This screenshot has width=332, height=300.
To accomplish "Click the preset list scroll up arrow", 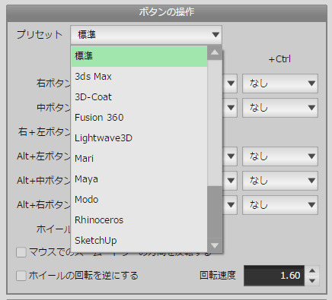I will pos(215,52).
